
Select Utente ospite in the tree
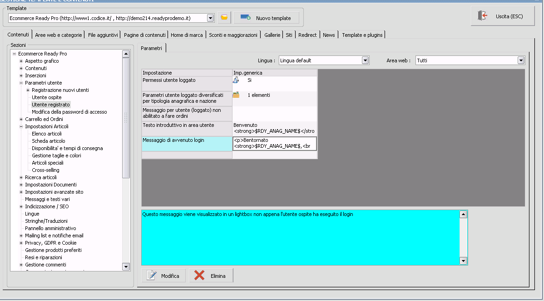(46, 97)
